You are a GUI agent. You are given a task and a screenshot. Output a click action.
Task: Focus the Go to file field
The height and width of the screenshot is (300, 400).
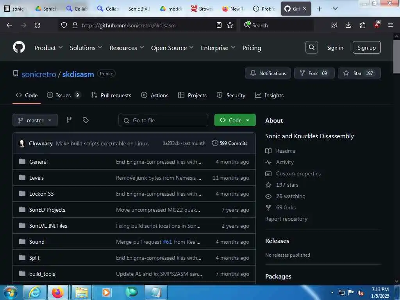point(163,120)
